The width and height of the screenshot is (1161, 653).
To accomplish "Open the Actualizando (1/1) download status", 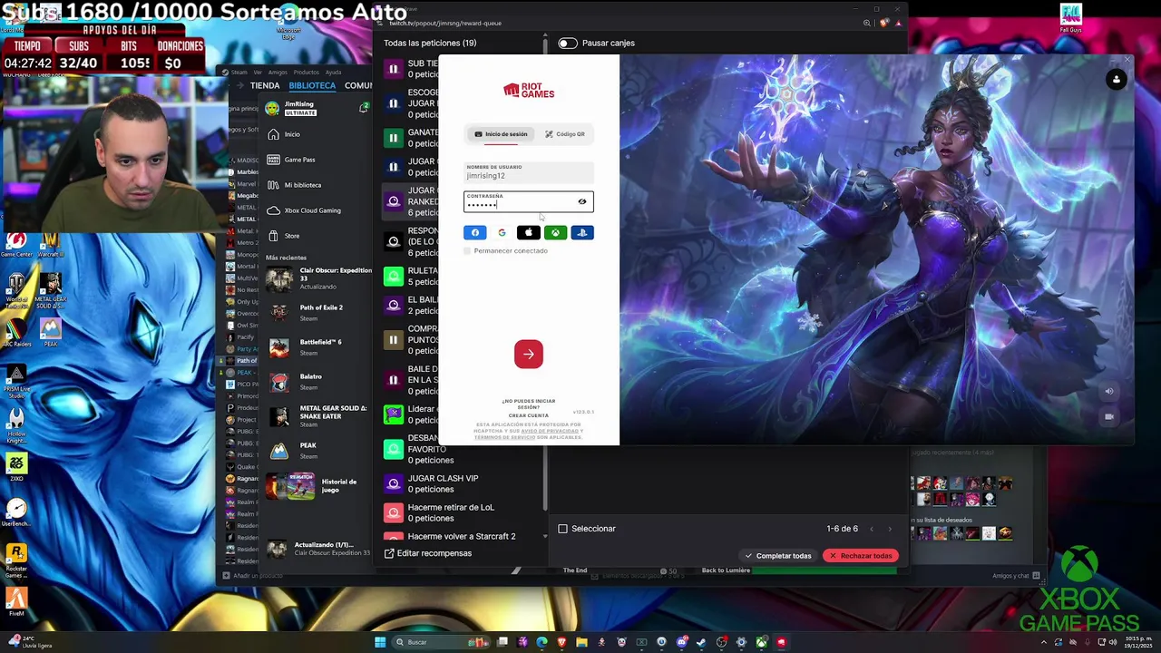I will pyautogui.click(x=317, y=549).
